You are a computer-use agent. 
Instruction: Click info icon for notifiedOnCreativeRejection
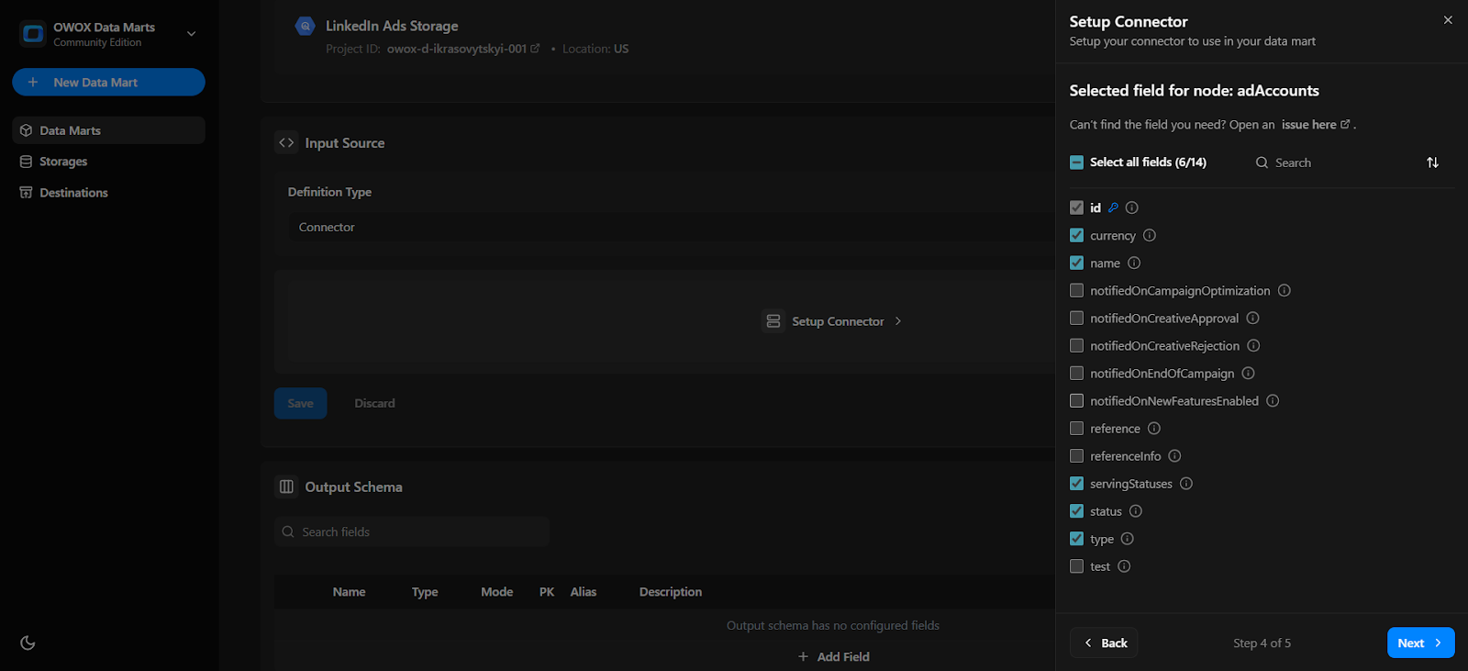[x=1253, y=346]
